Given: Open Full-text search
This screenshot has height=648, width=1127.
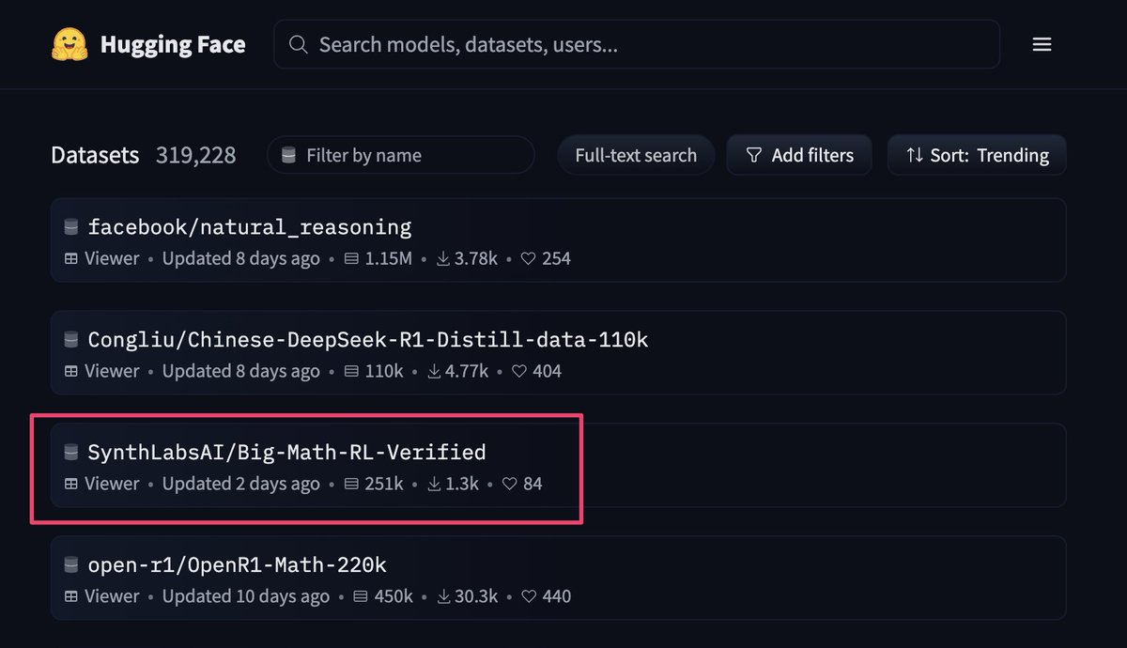Looking at the screenshot, I should pyautogui.click(x=636, y=155).
